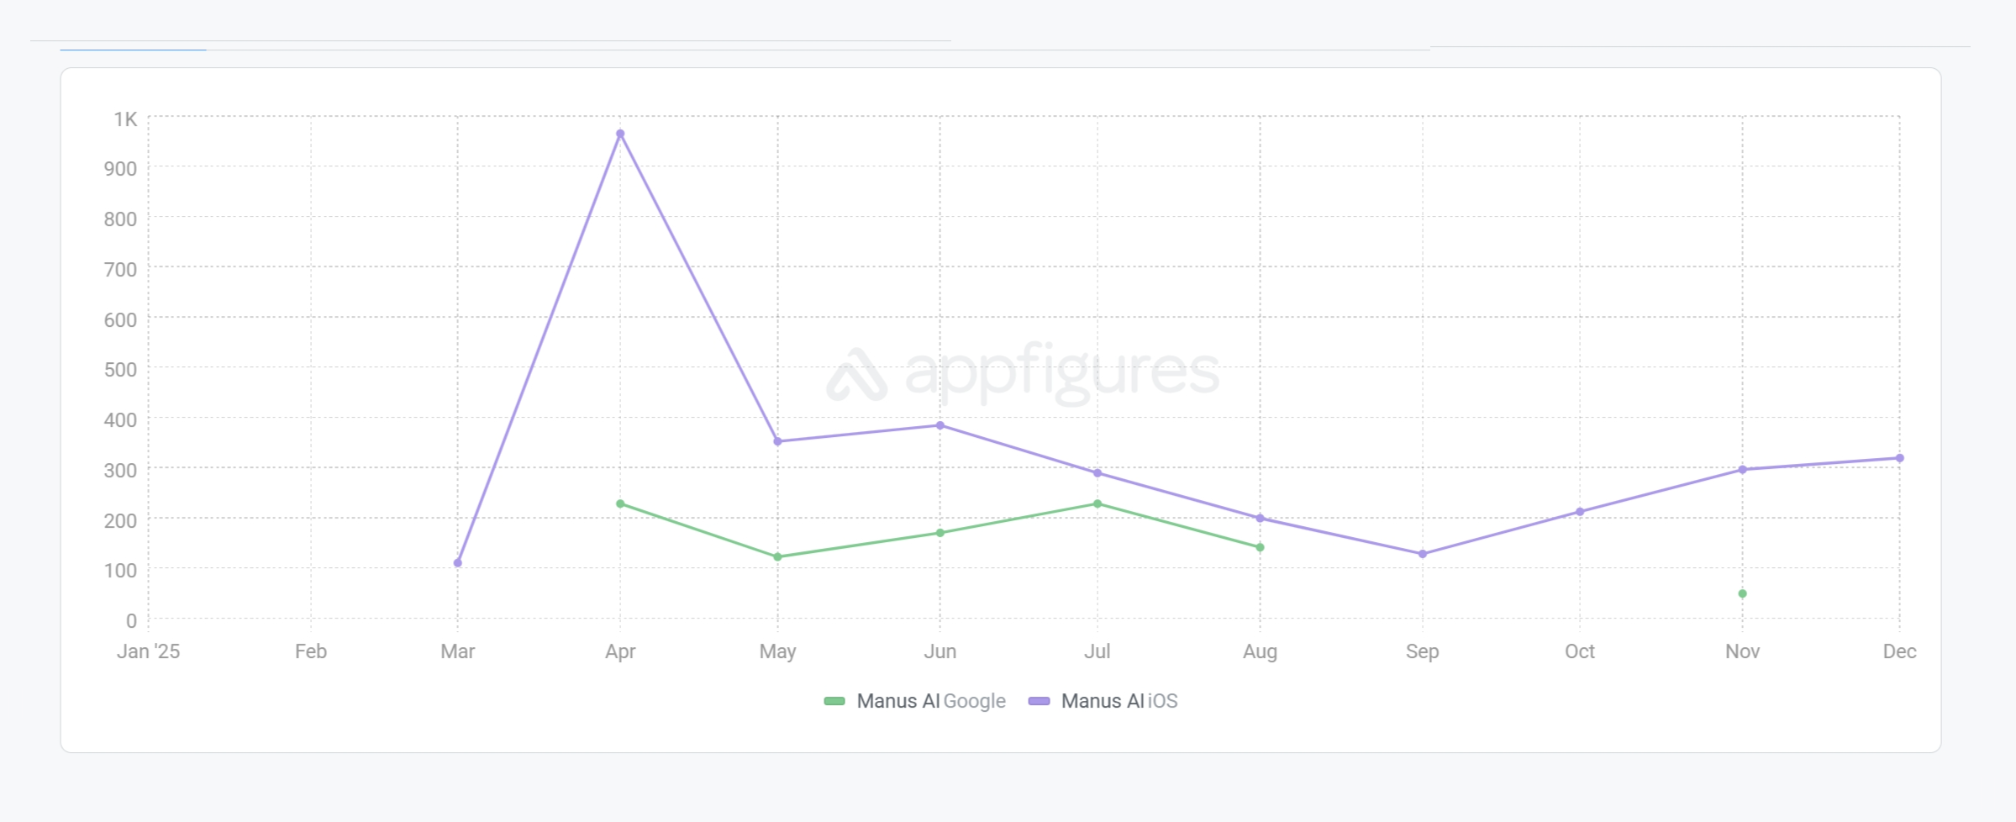
Task: Click the Jan '25 axis label
Action: (x=148, y=651)
